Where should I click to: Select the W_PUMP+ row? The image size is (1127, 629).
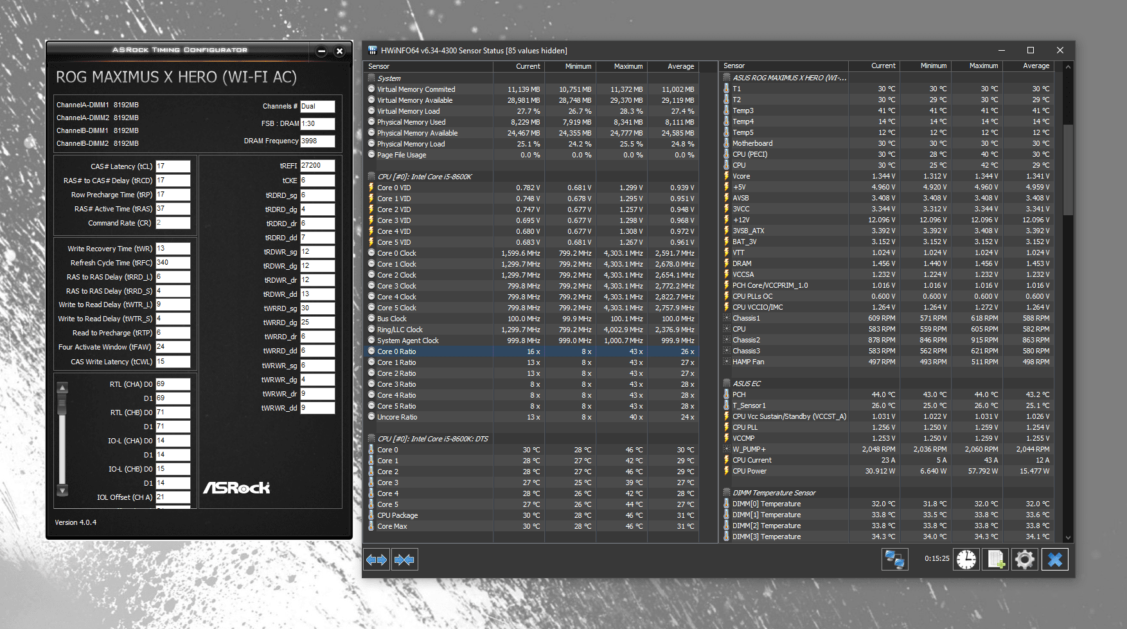point(887,449)
